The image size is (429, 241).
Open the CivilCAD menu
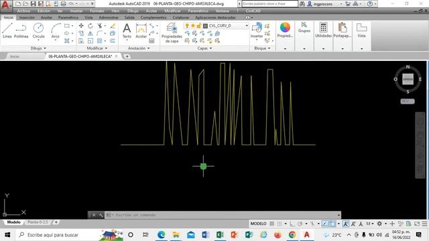253,11
